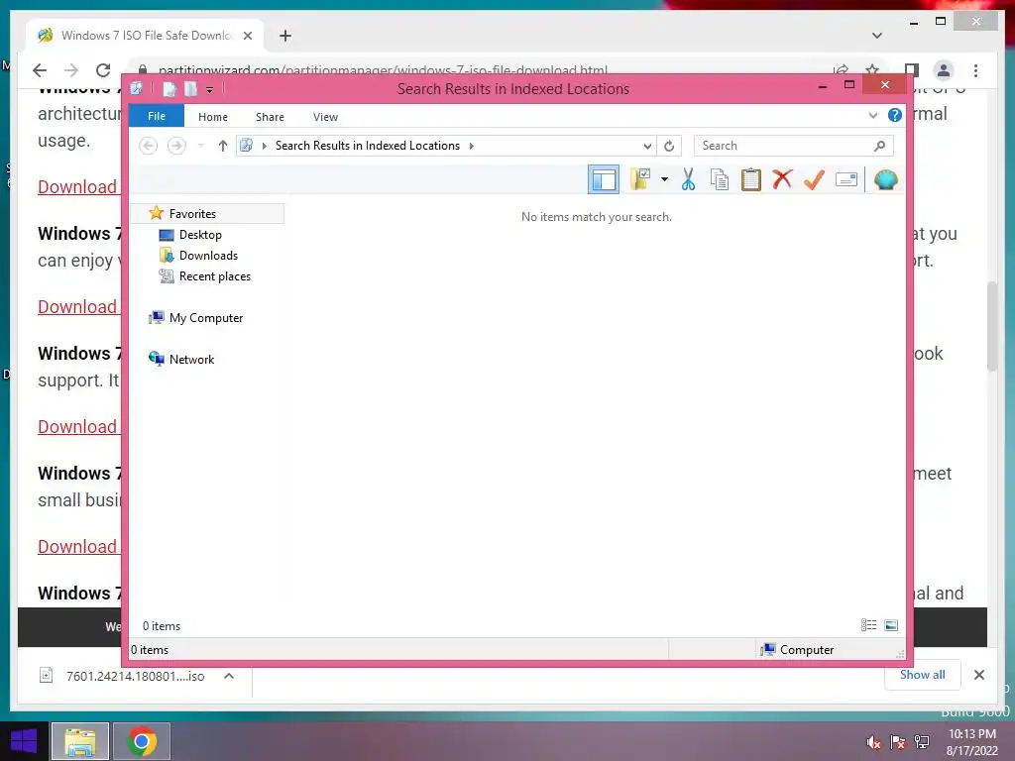The image size is (1015, 761).
Task: Click "No items match your search." text
Action: pyautogui.click(x=596, y=217)
